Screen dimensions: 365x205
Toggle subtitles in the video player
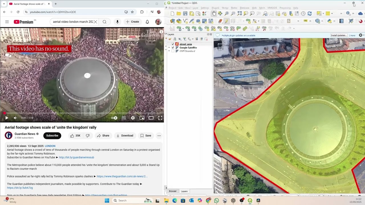click(x=124, y=118)
